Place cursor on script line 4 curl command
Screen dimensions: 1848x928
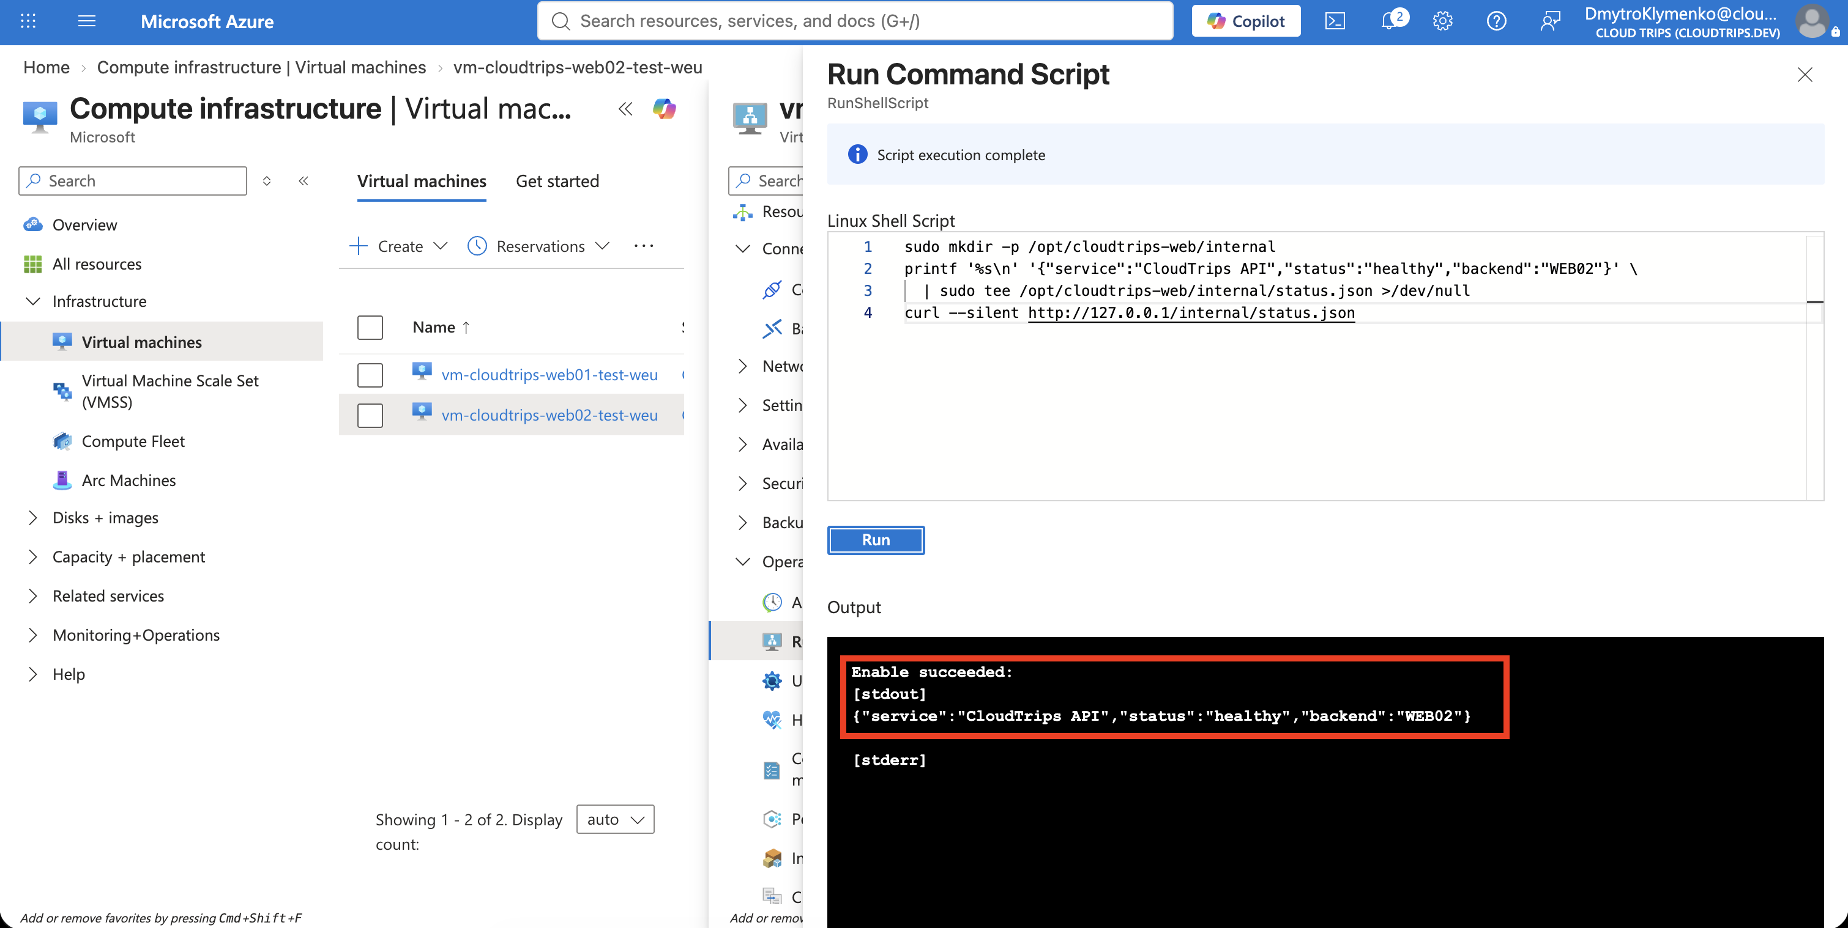point(1129,312)
